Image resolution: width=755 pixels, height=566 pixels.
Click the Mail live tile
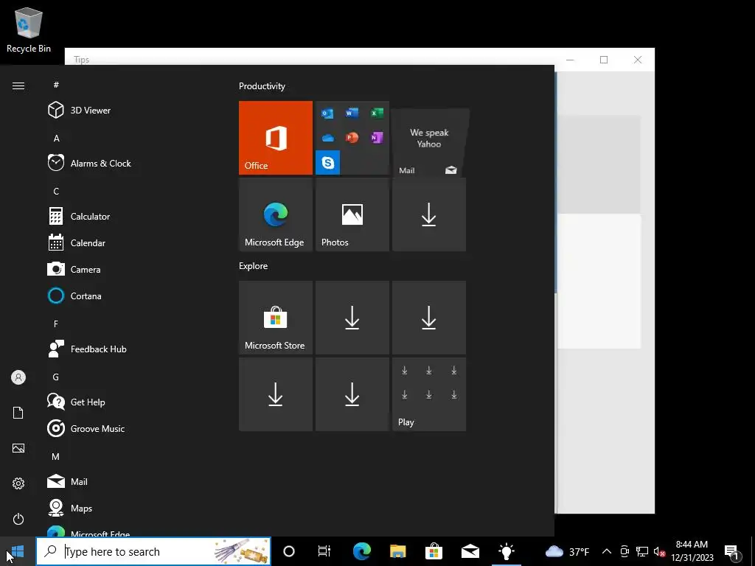click(x=429, y=142)
